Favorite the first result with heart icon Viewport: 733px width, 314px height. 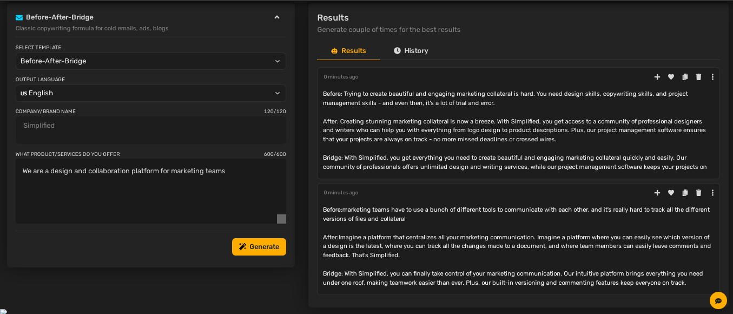click(671, 77)
